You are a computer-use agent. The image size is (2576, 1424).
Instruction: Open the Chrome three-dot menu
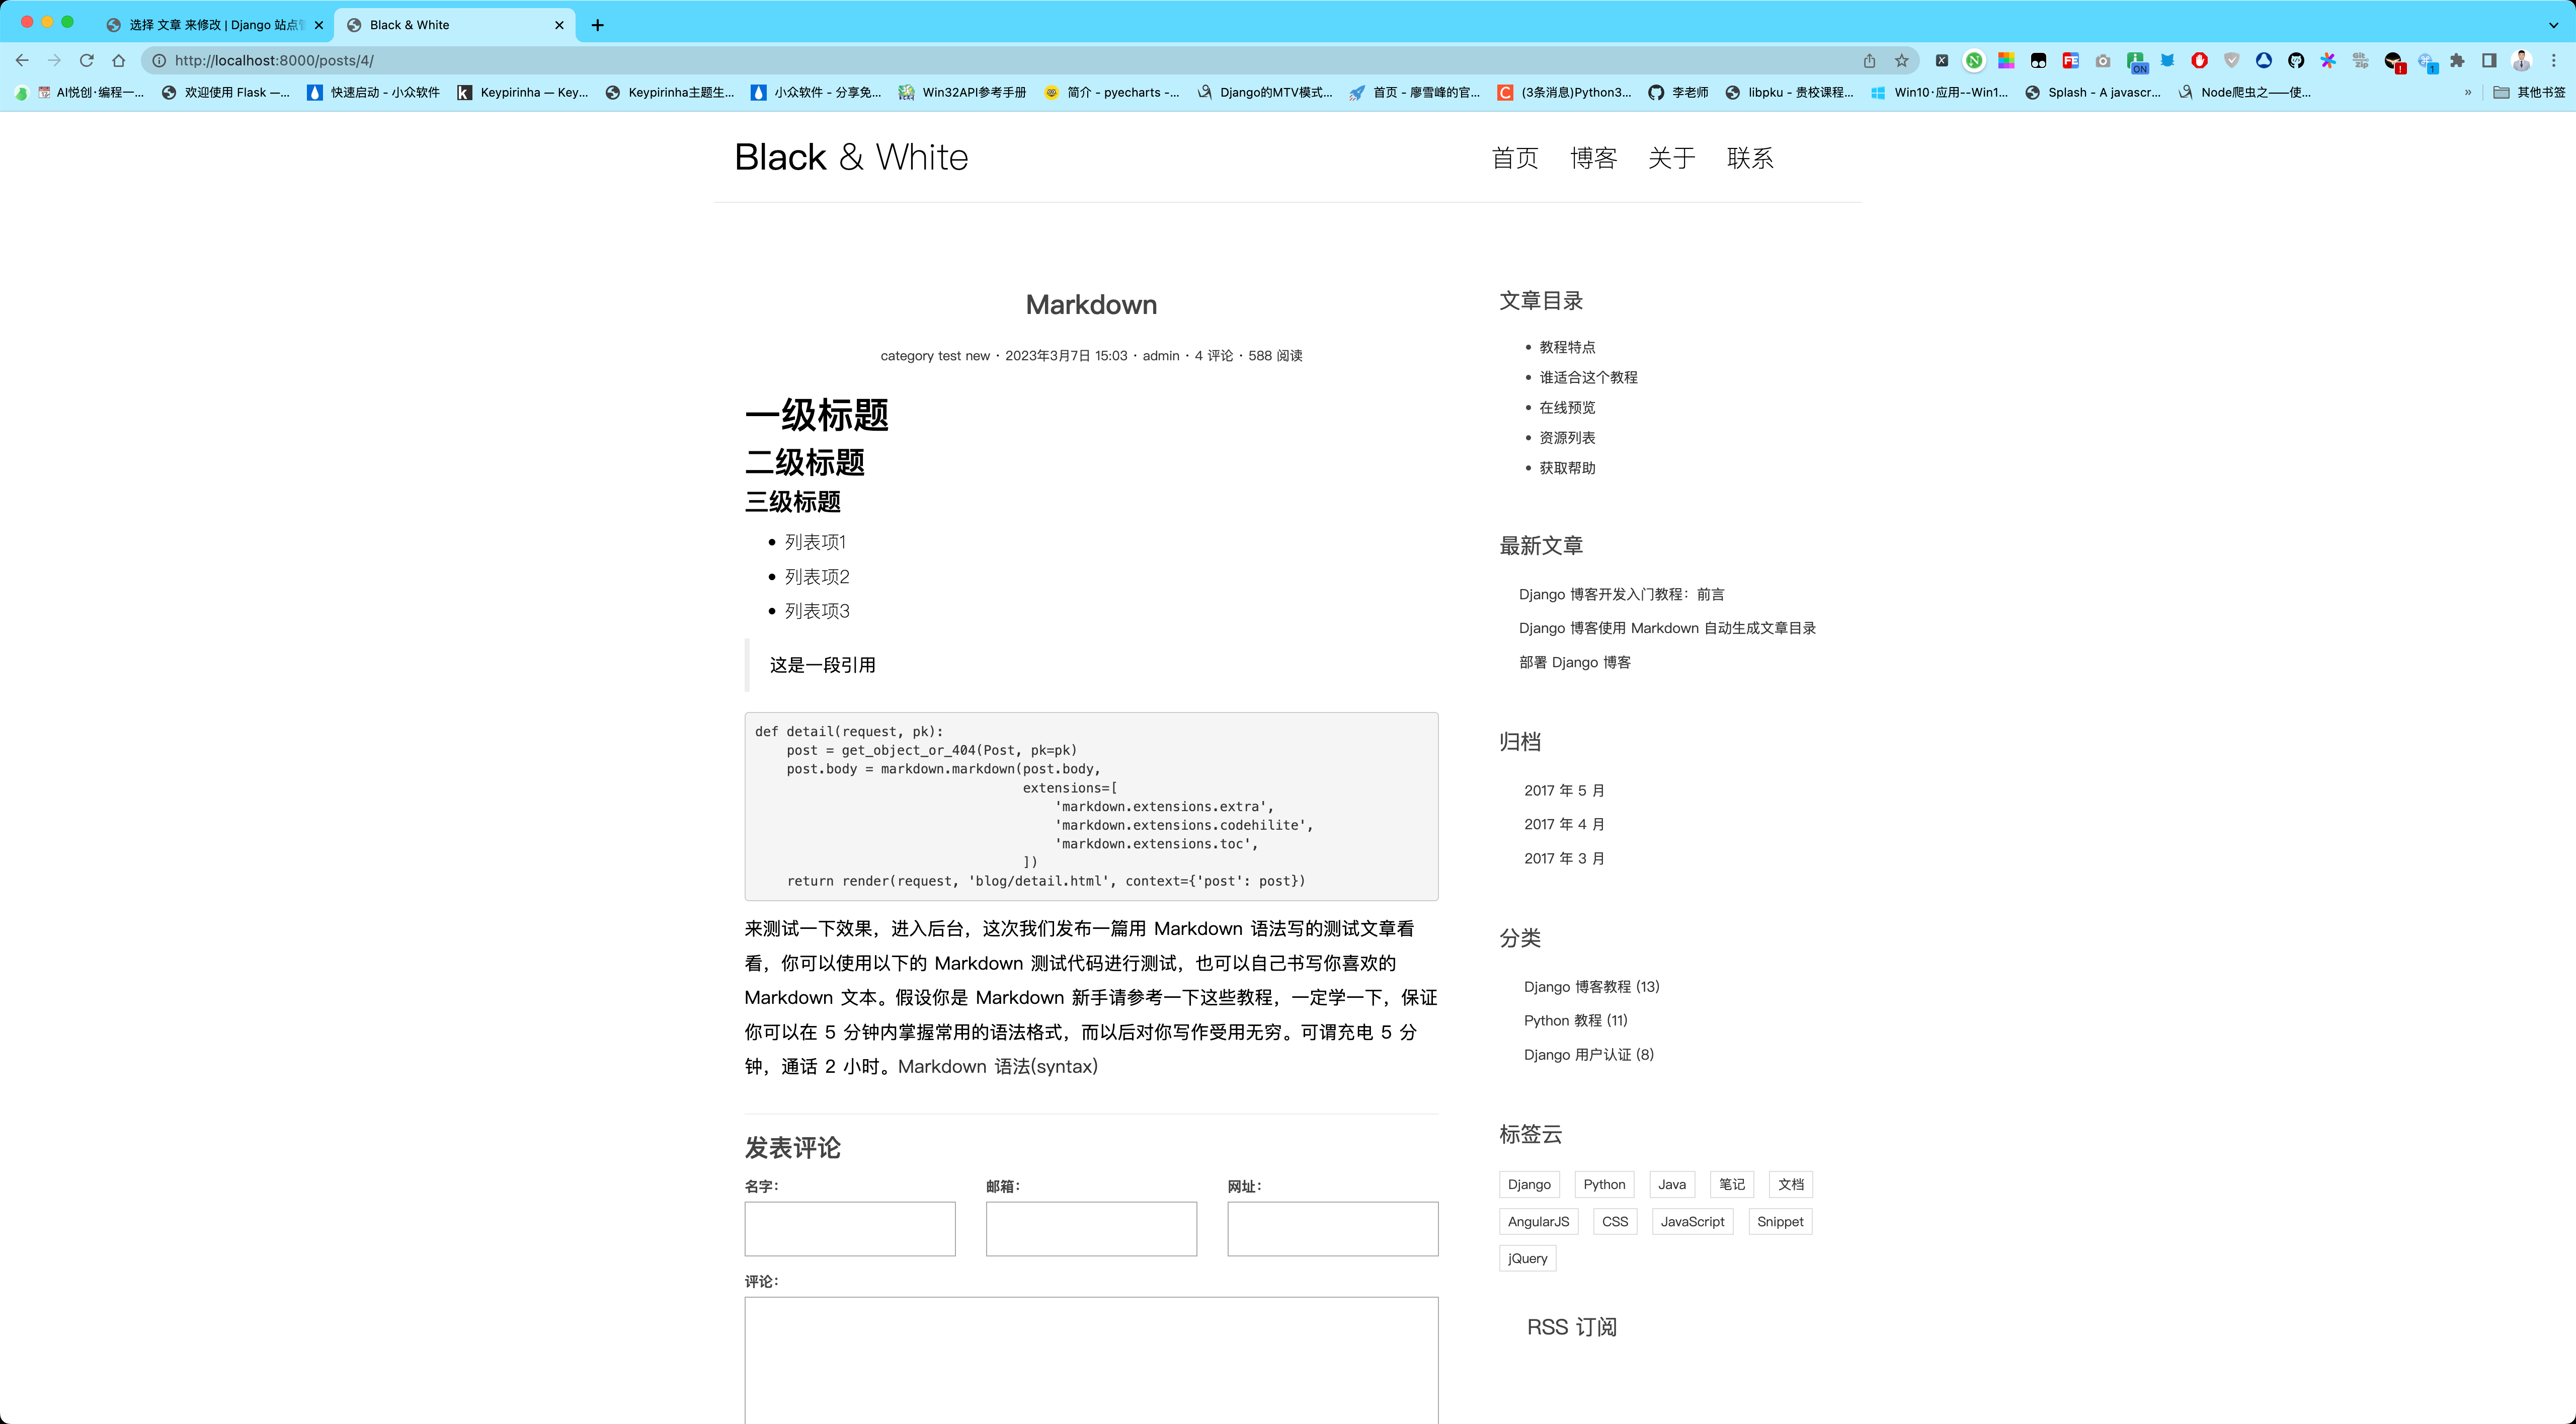click(x=2553, y=60)
